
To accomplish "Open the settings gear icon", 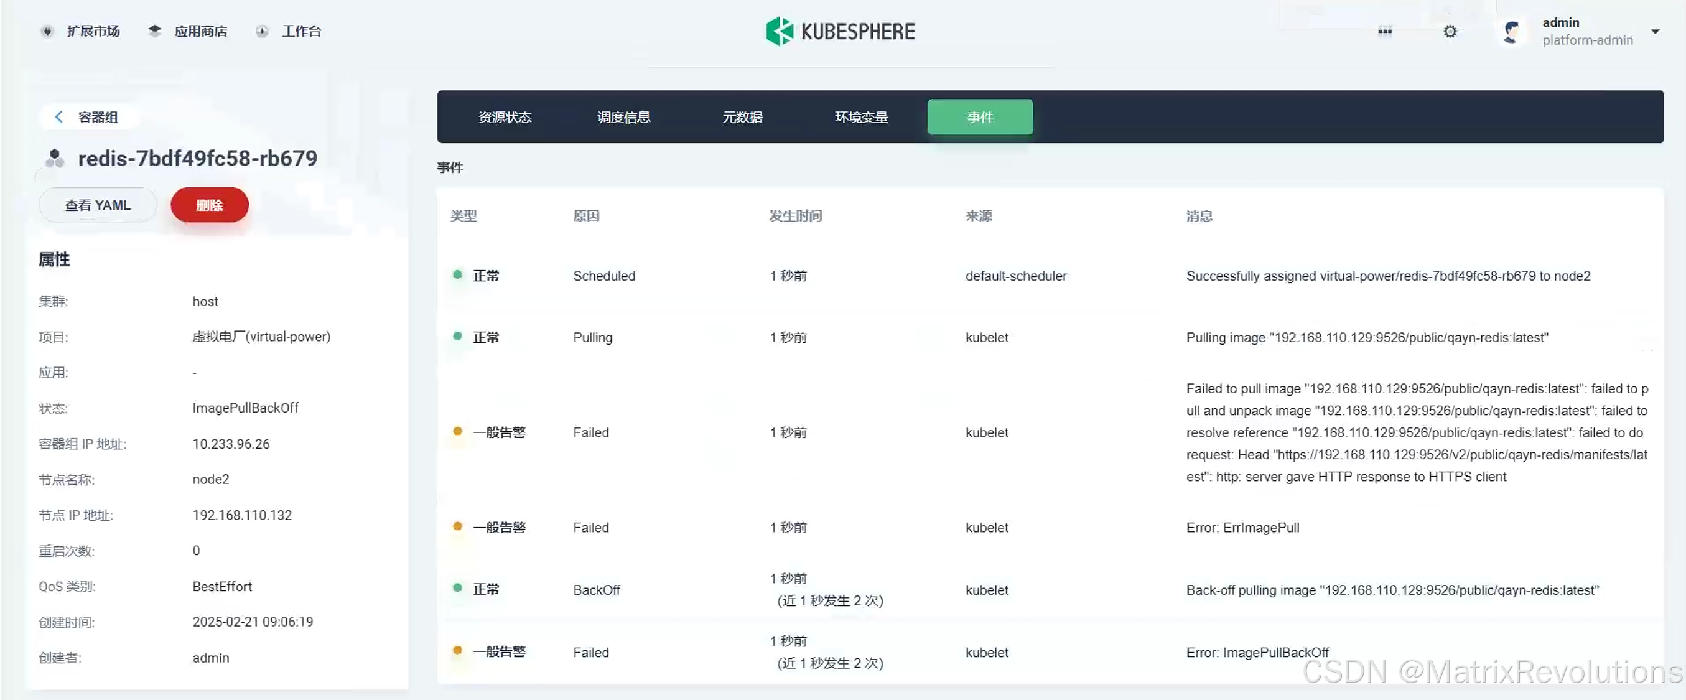I will point(1450,32).
